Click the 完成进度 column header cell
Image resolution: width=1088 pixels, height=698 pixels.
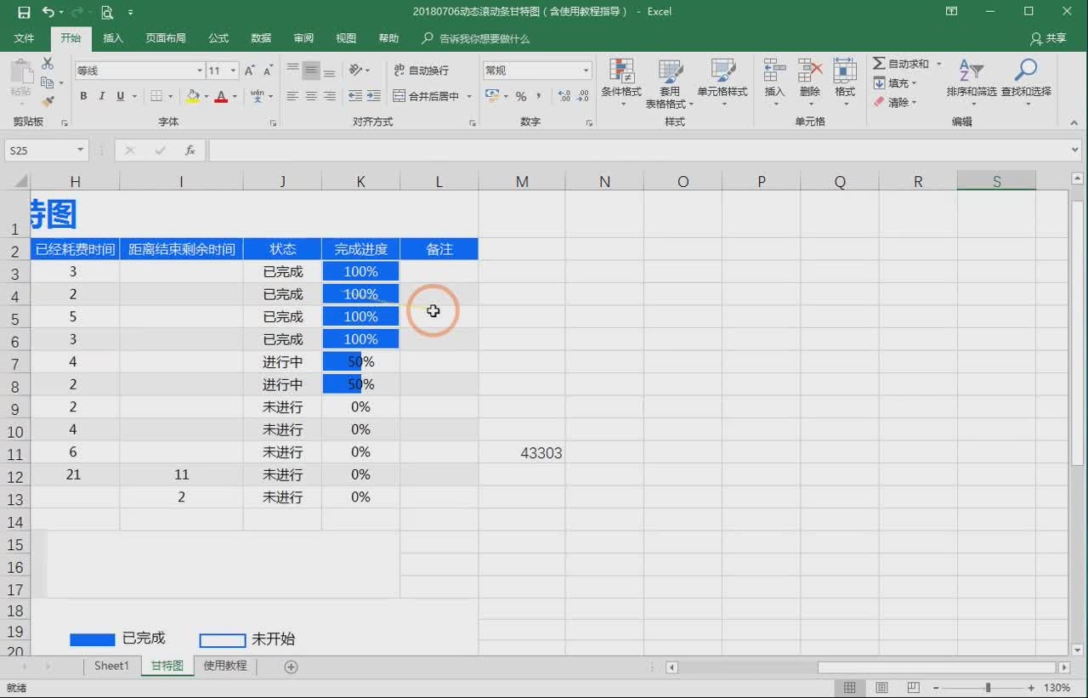(360, 249)
